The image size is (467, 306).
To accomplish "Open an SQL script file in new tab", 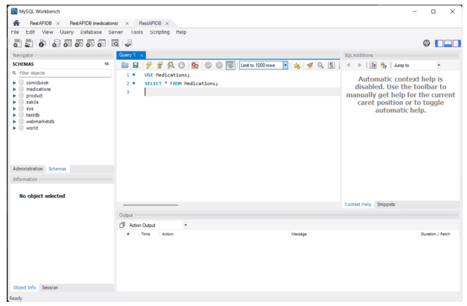I will 29,43.
